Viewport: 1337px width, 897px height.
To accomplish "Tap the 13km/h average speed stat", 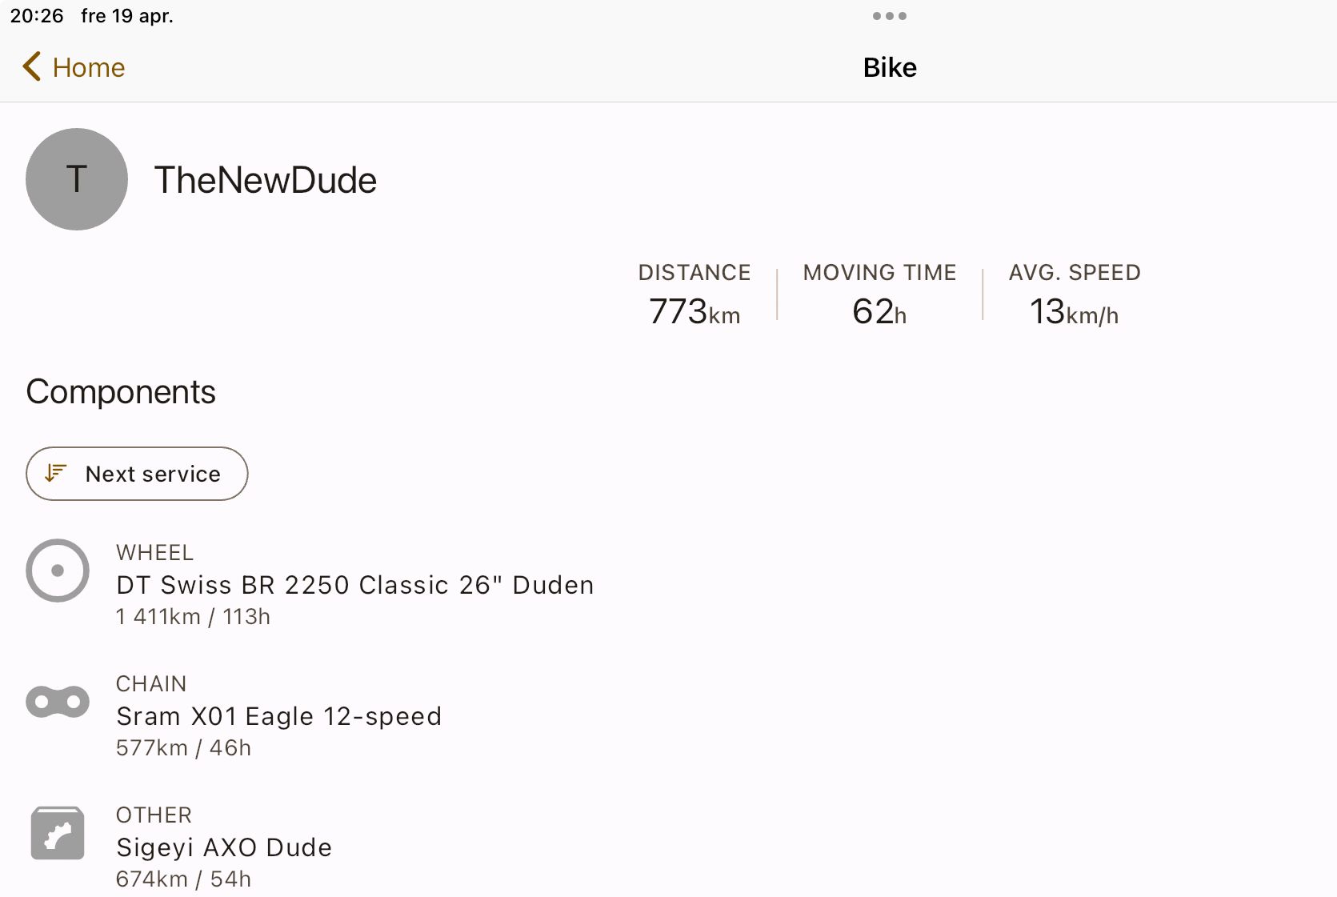I will 1074,310.
